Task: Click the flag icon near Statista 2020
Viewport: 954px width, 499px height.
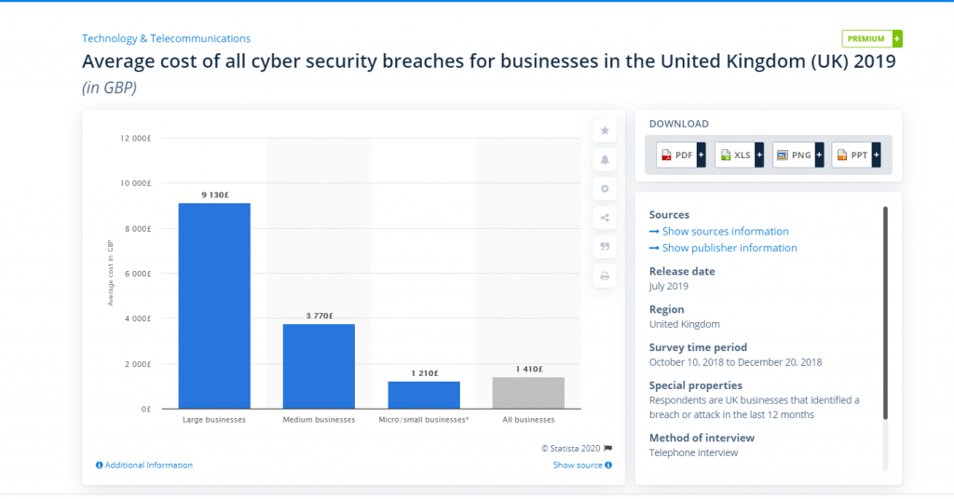Action: [607, 449]
